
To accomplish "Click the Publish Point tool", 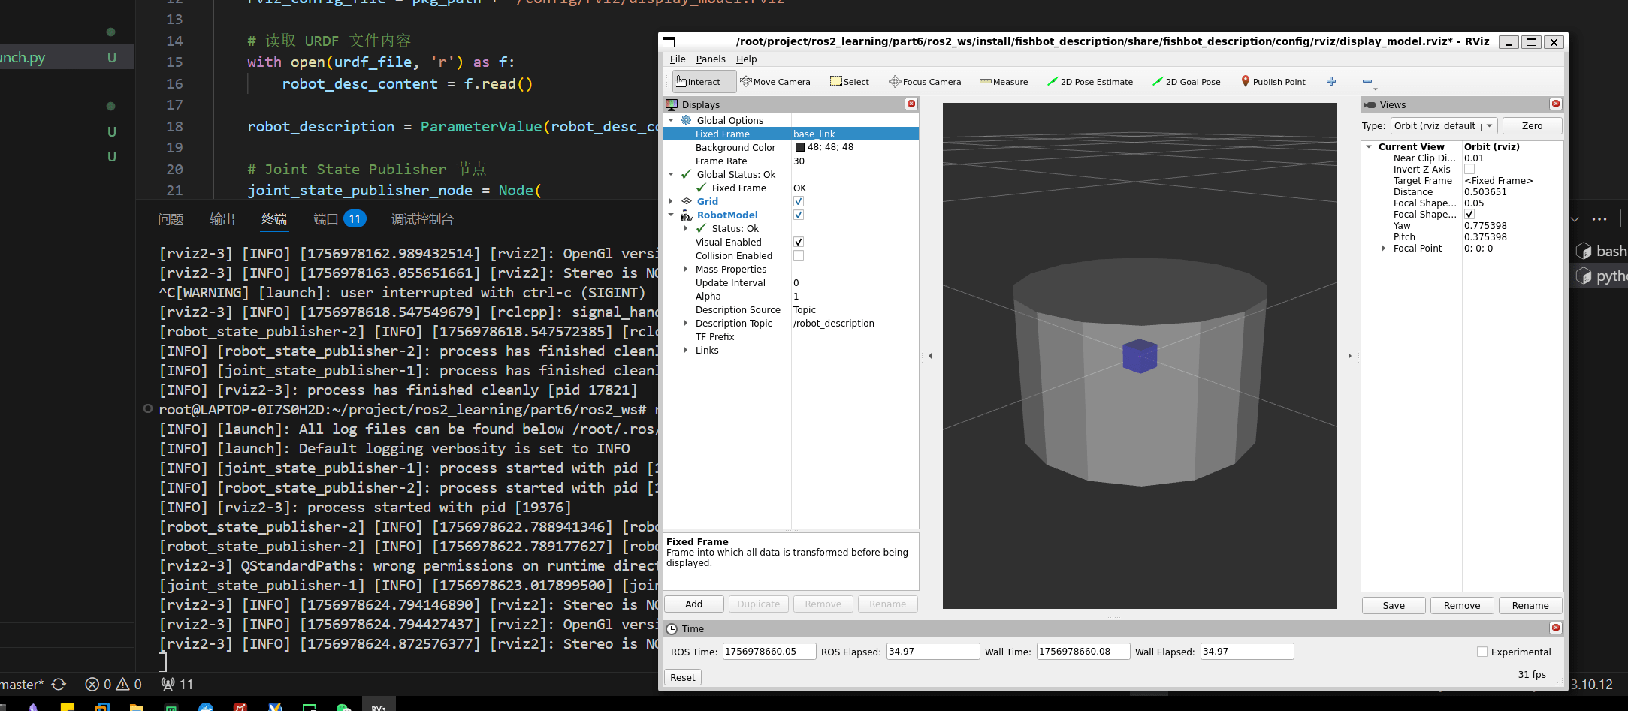I will pyautogui.click(x=1273, y=82).
